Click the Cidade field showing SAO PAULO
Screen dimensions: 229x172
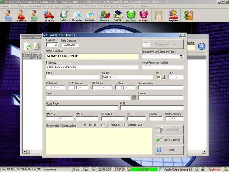[127, 77]
